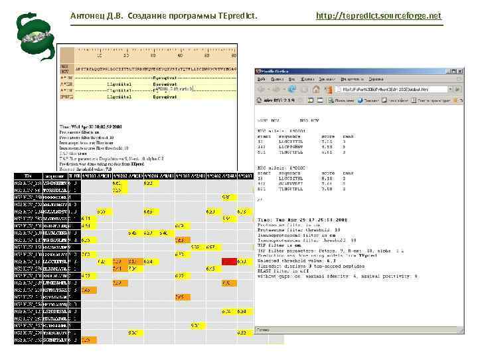Viewport: 478px width, 359px height.
Task: Click the small house icon on bookmarks toolbar
Action: [260, 100]
